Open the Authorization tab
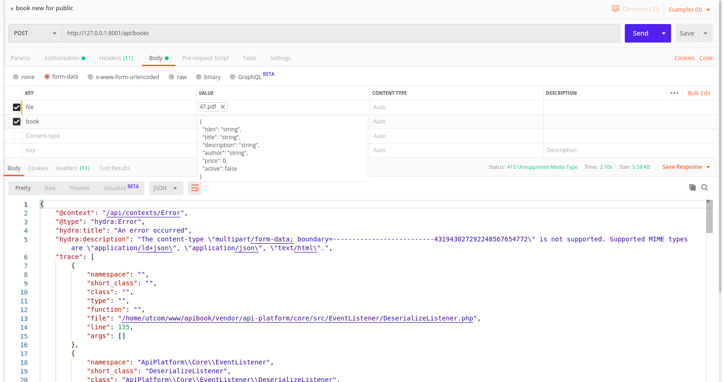 point(64,58)
